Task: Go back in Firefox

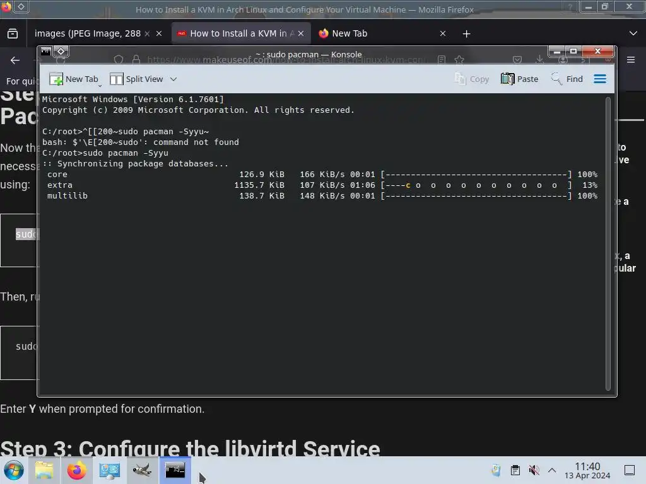Action: 15,60
